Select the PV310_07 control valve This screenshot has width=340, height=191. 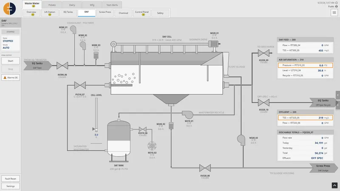(80, 85)
